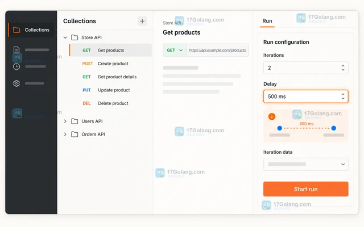Screen dimensions: 364x227
Task: Select the Create product request
Action: tap(110, 64)
